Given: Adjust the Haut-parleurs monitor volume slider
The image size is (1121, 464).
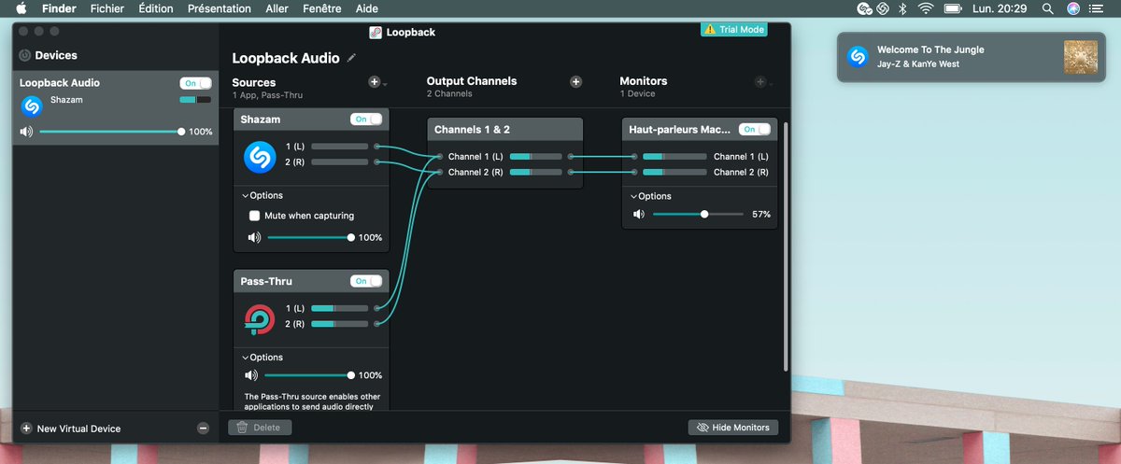Looking at the screenshot, I should (698, 214).
